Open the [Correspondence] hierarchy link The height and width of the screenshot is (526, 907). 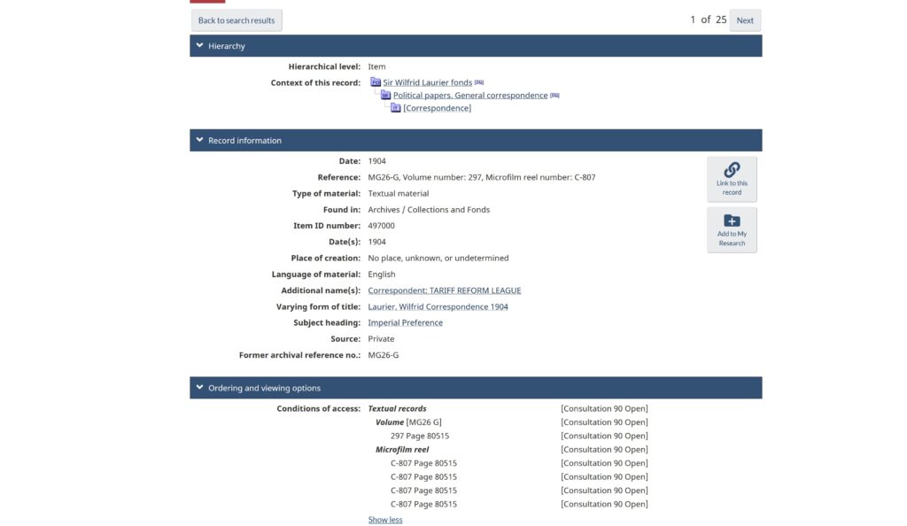coord(437,108)
